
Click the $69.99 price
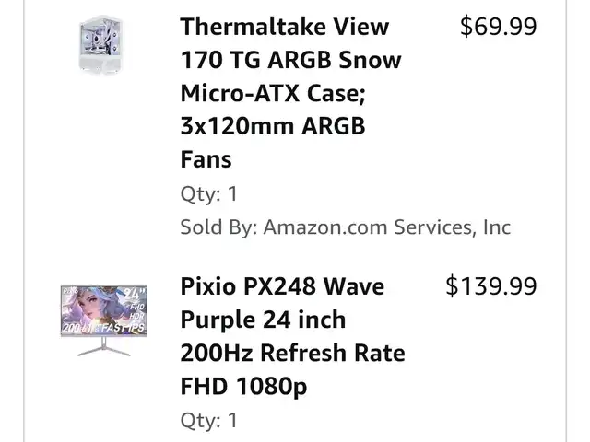click(x=498, y=27)
